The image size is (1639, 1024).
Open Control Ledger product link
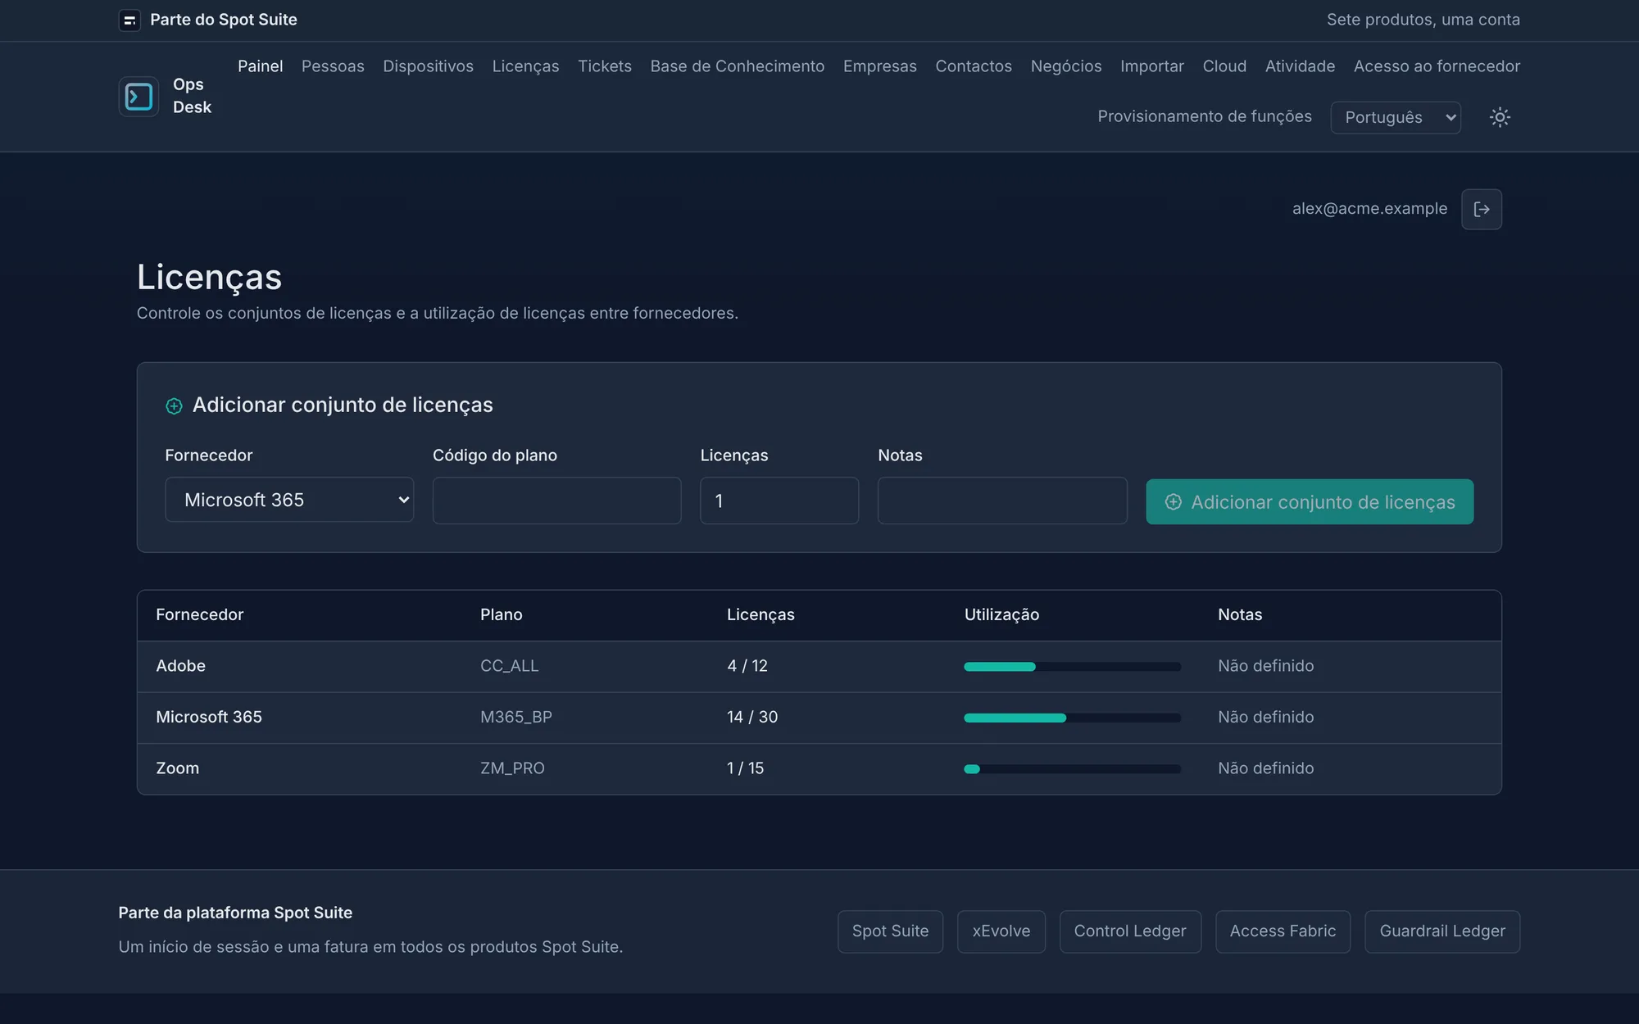click(x=1130, y=931)
